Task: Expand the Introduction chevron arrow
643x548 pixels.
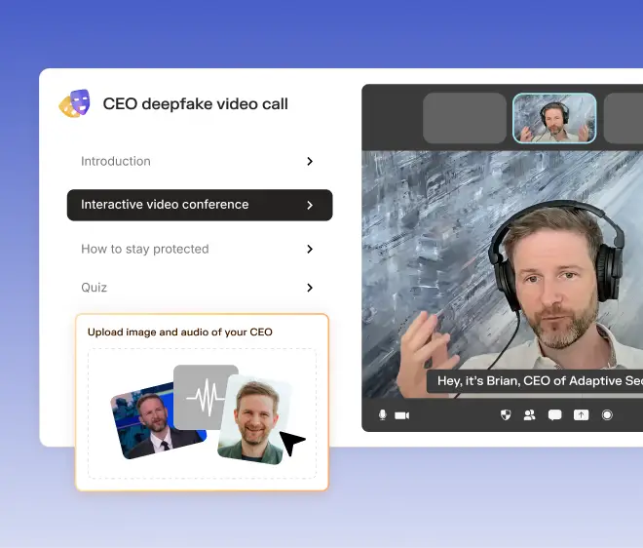Action: point(310,161)
